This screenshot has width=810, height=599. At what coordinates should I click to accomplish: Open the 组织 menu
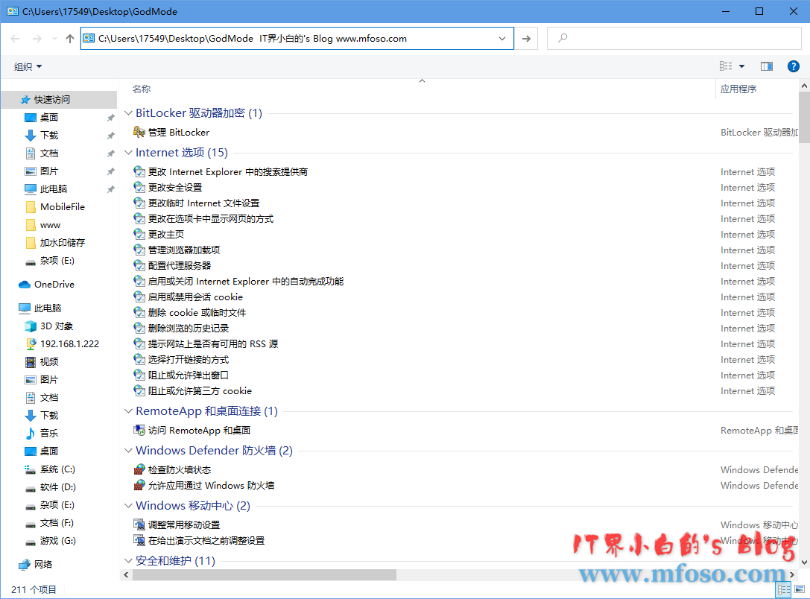tap(28, 66)
